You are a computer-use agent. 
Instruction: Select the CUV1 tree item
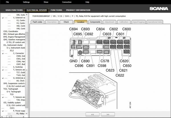click(x=12, y=108)
